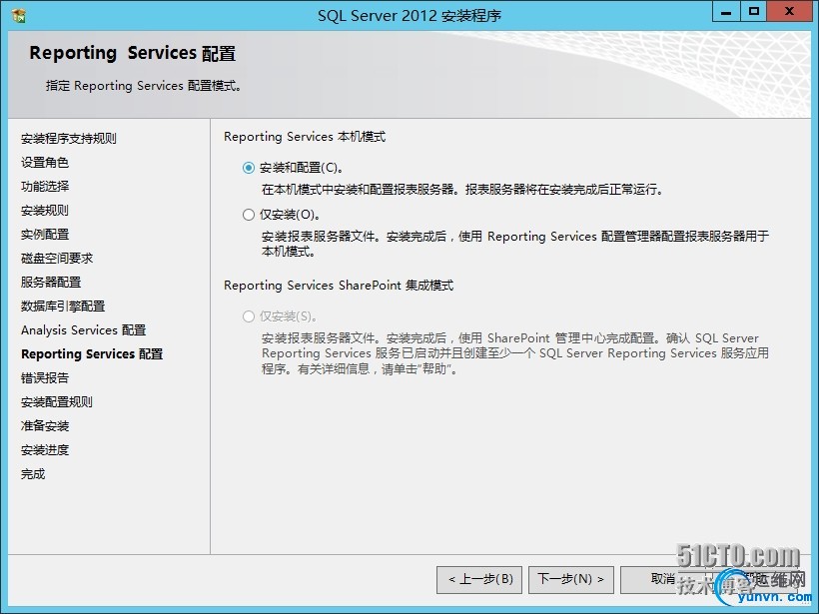819x614 pixels.
Task: Minimize the SQL Server 2012 setup window
Action: (726, 12)
